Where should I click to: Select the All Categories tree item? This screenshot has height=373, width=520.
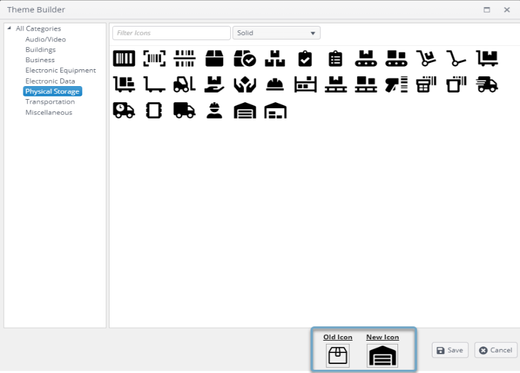[x=38, y=28]
